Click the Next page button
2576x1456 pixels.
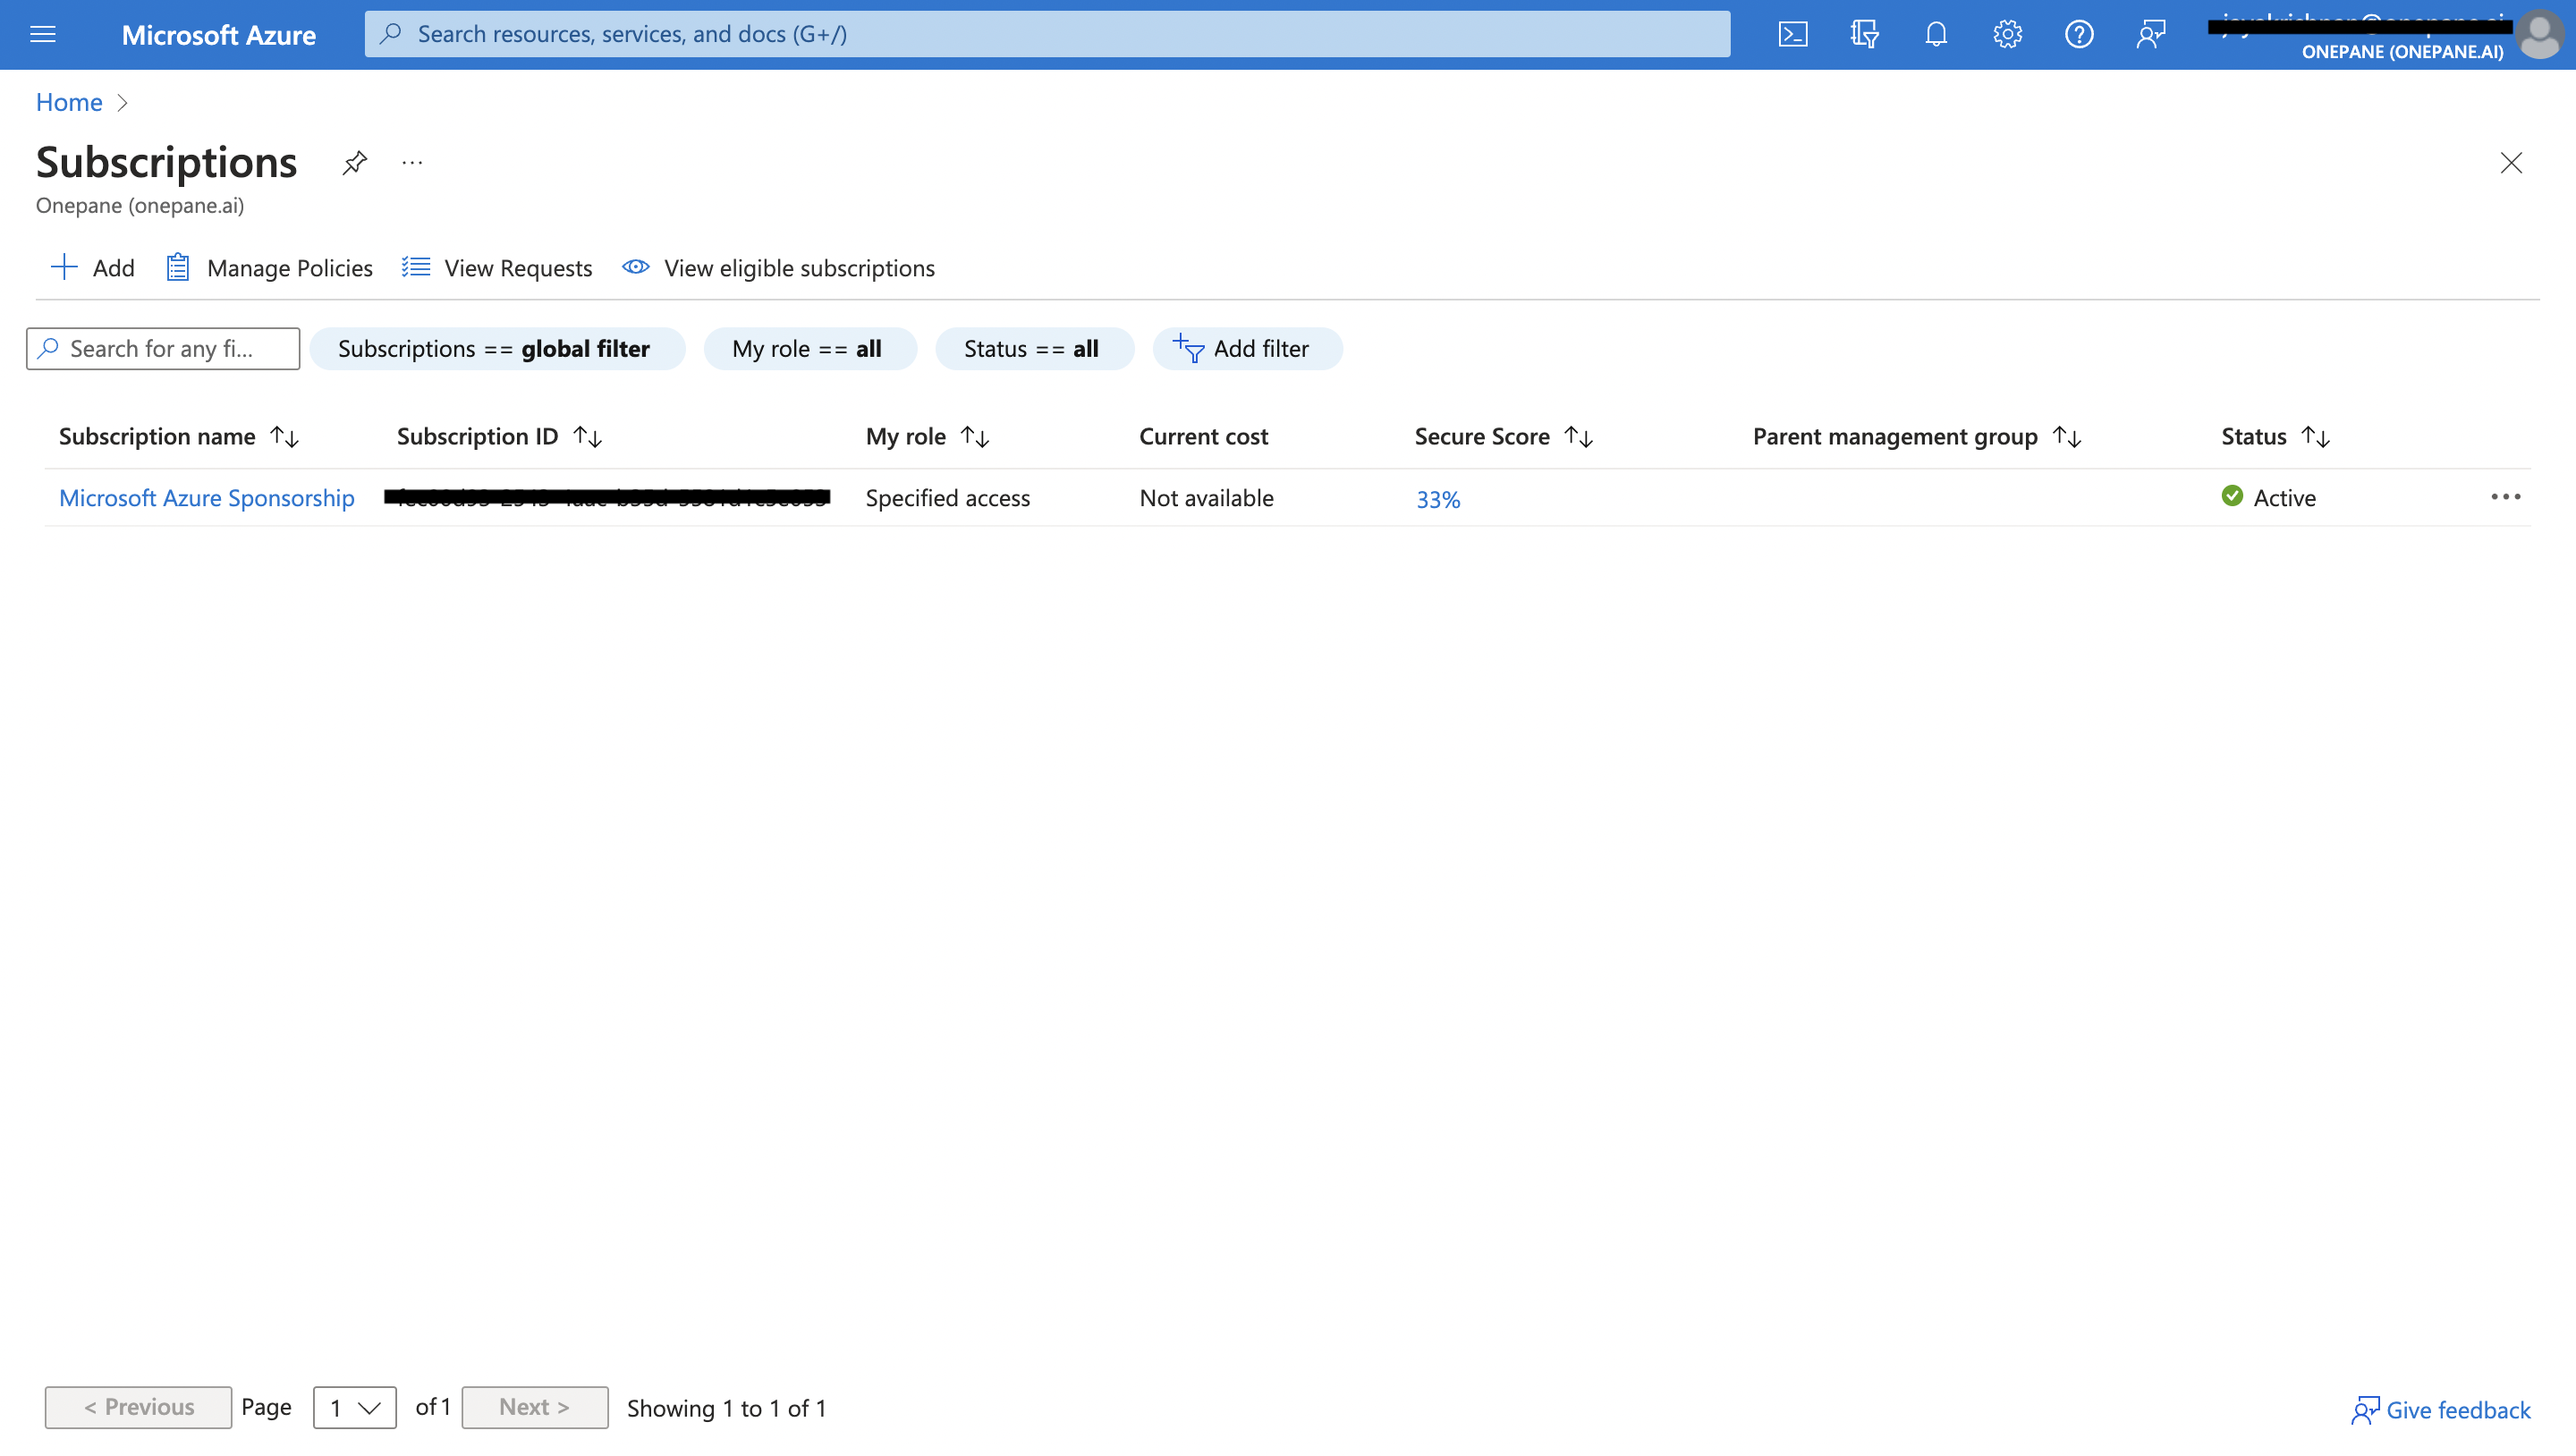point(534,1407)
